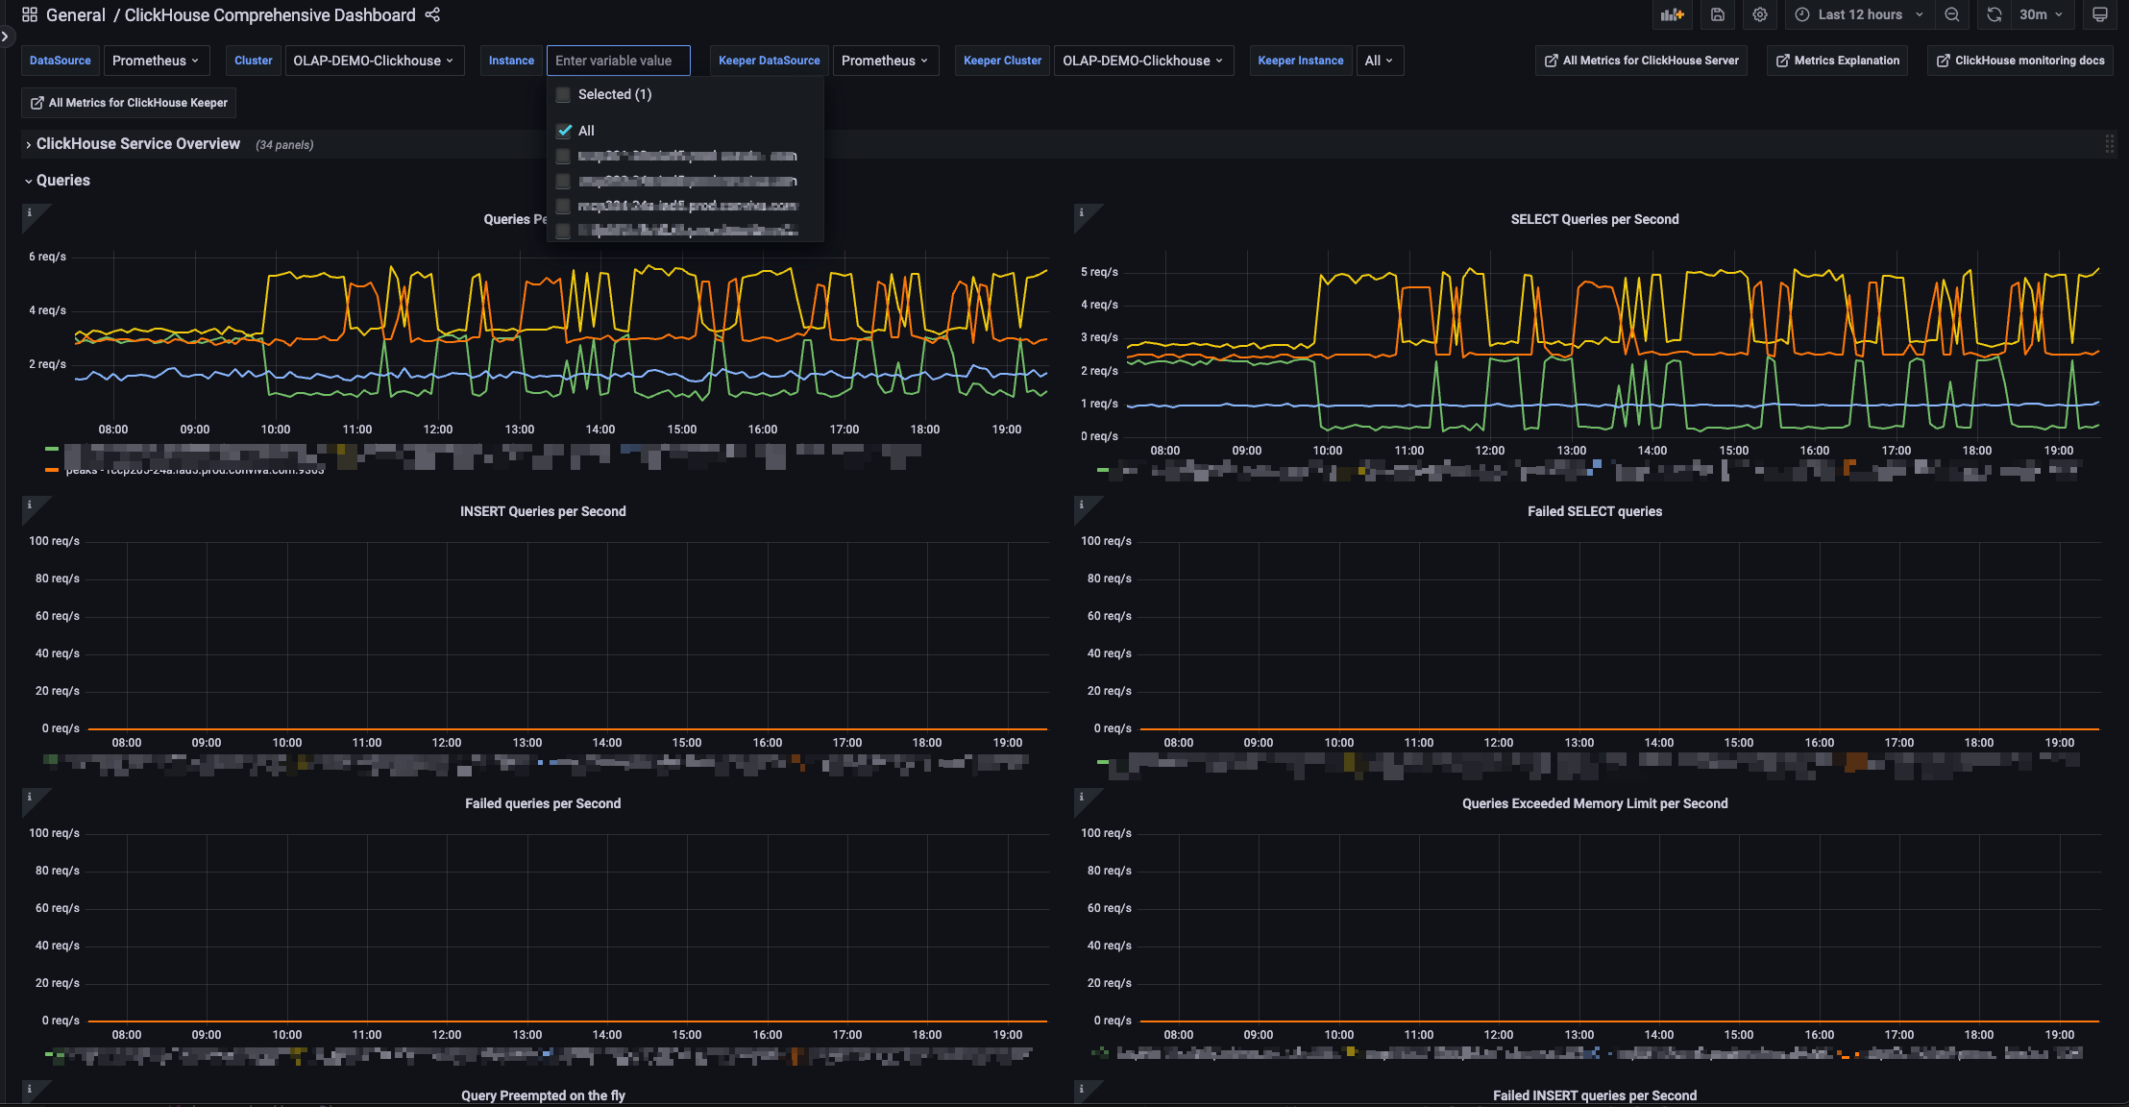Click the cycle view mode monitor icon
Screen dimensions: 2129x1107
click(2100, 14)
